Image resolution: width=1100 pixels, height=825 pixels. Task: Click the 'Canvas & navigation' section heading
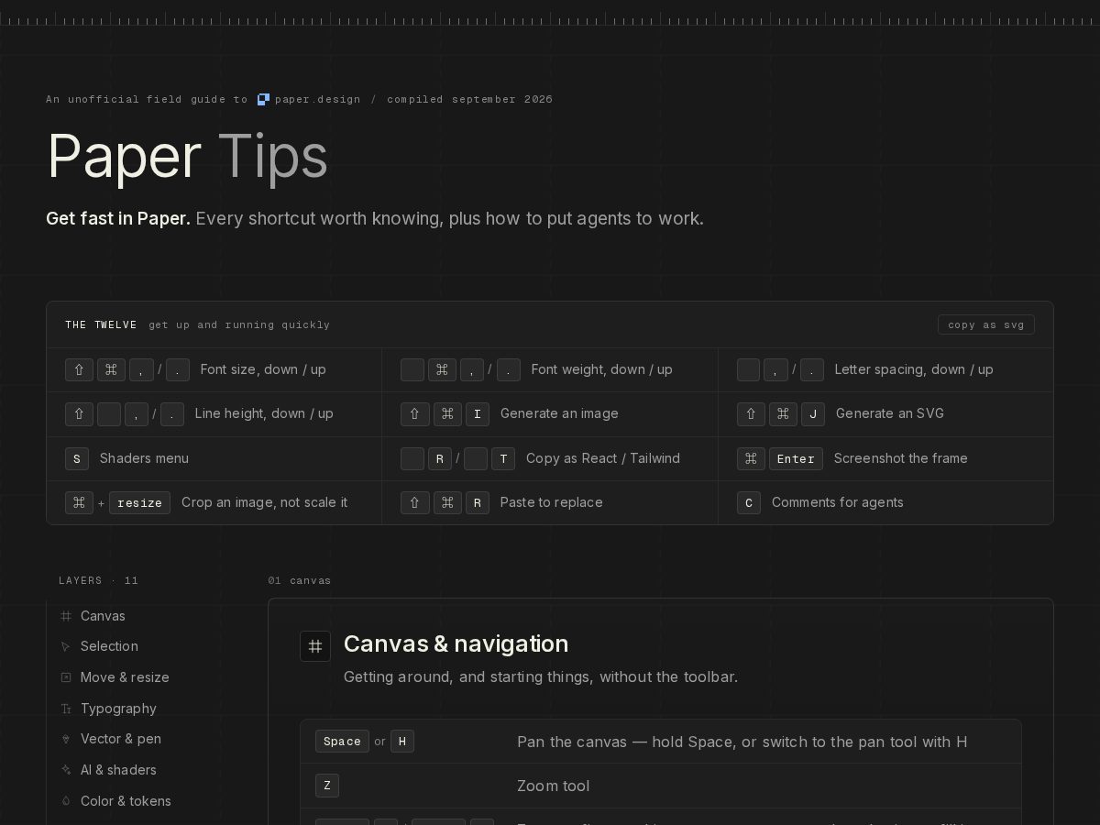pyautogui.click(x=456, y=643)
